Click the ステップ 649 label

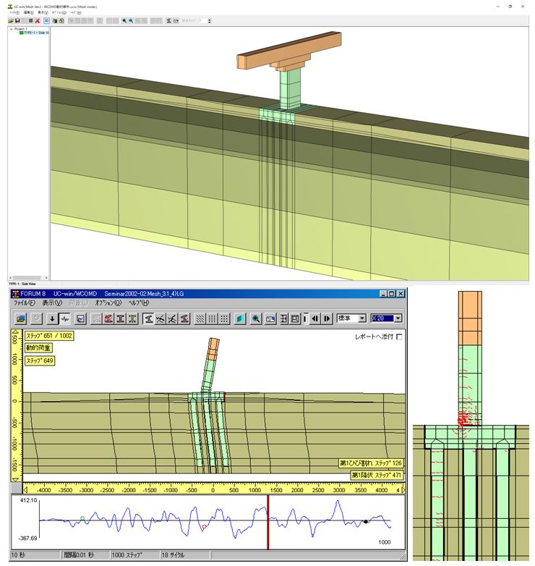(x=40, y=360)
